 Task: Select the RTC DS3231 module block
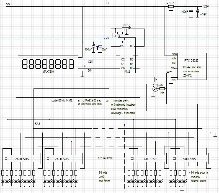[192, 67]
